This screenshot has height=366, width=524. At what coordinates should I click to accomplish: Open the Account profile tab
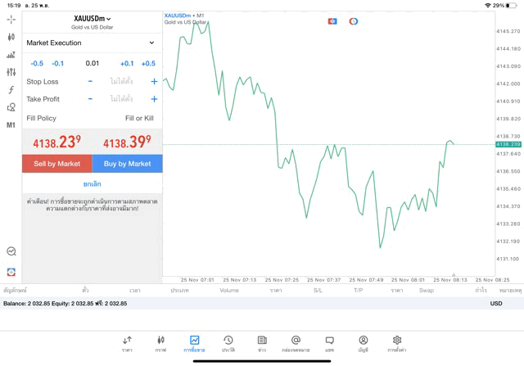(363, 343)
